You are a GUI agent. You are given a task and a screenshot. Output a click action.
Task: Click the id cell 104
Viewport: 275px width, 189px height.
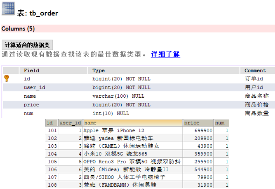(51, 154)
